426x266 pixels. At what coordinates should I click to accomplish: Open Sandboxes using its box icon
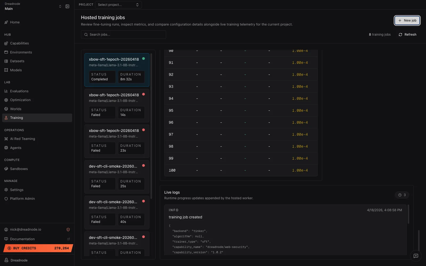click(6, 169)
